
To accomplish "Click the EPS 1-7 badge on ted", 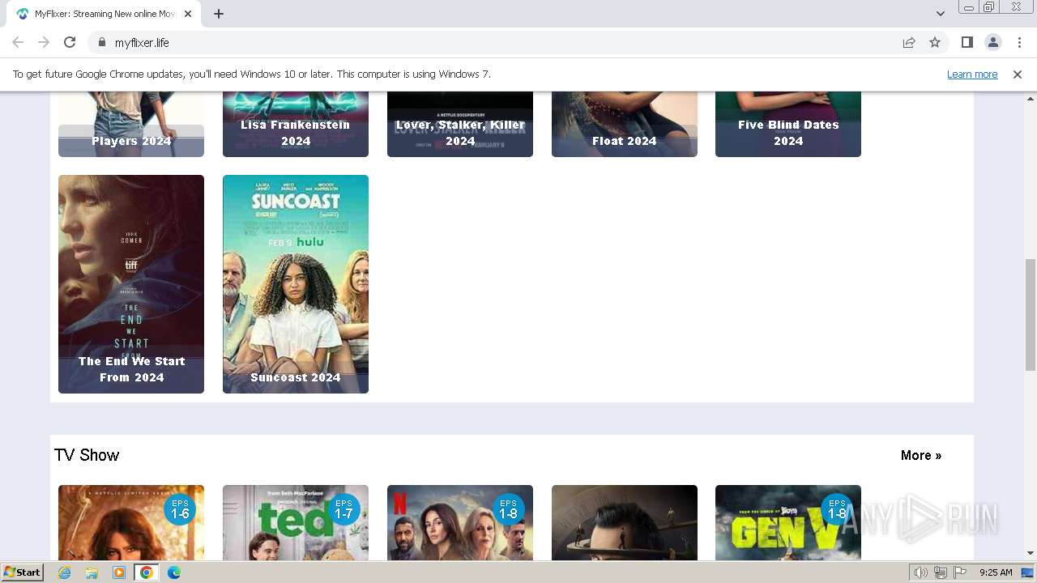I will point(344,509).
